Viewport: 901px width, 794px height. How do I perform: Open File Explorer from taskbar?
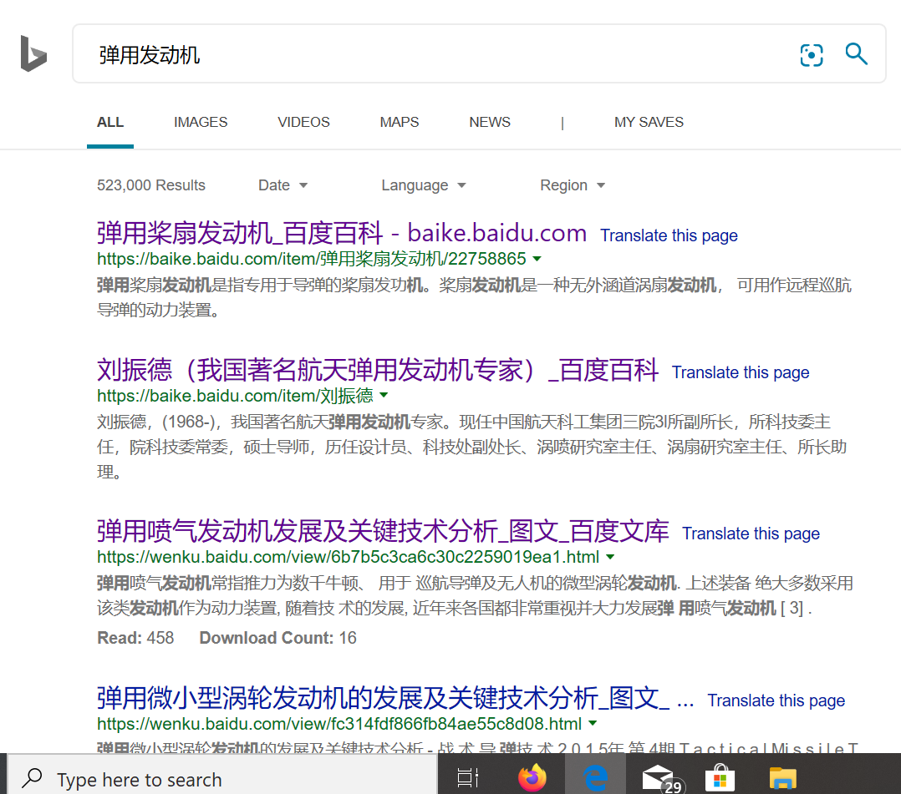coord(782,778)
